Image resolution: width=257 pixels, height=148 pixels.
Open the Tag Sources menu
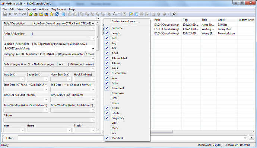click(x=58, y=9)
